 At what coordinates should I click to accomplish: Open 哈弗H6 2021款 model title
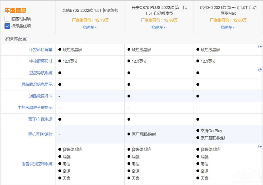[x=228, y=10]
